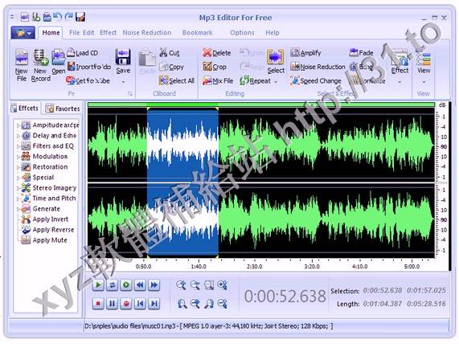The width and height of the screenshot is (459, 344).
Task: Apply the Amplify effect
Action: pos(305,53)
